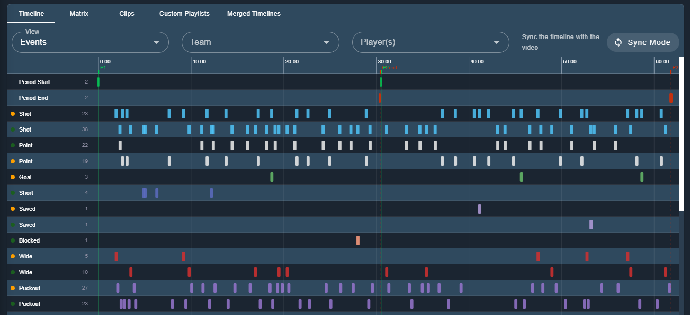Image resolution: width=690 pixels, height=315 pixels.
Task: Click the 40:00 time label on ruler
Action: (477, 62)
